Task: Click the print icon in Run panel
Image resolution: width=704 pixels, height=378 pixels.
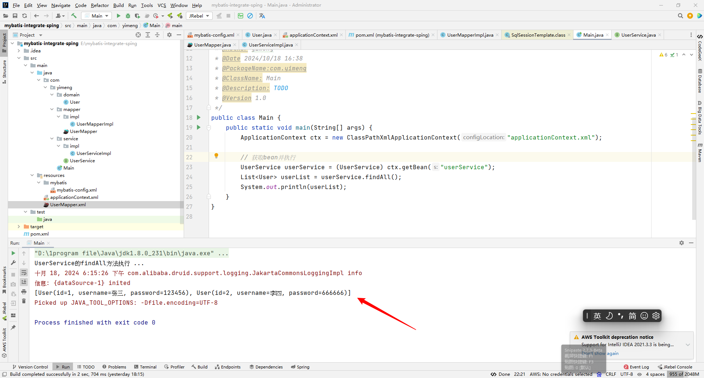Action: pyautogui.click(x=24, y=292)
